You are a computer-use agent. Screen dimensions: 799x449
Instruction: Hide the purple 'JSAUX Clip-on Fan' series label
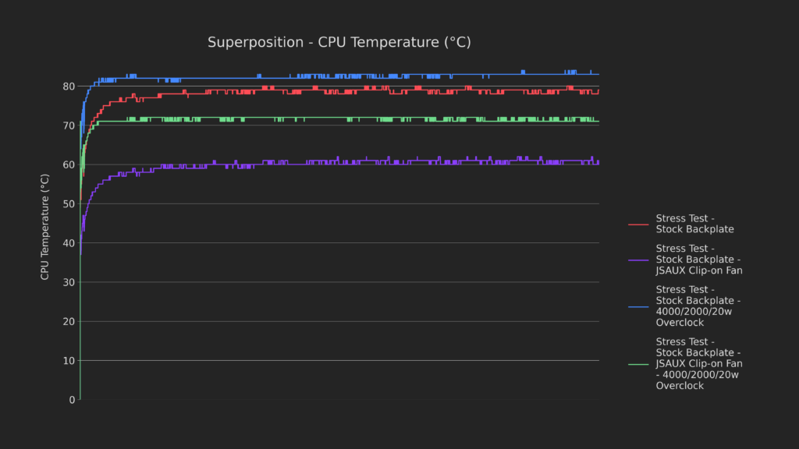click(x=698, y=260)
